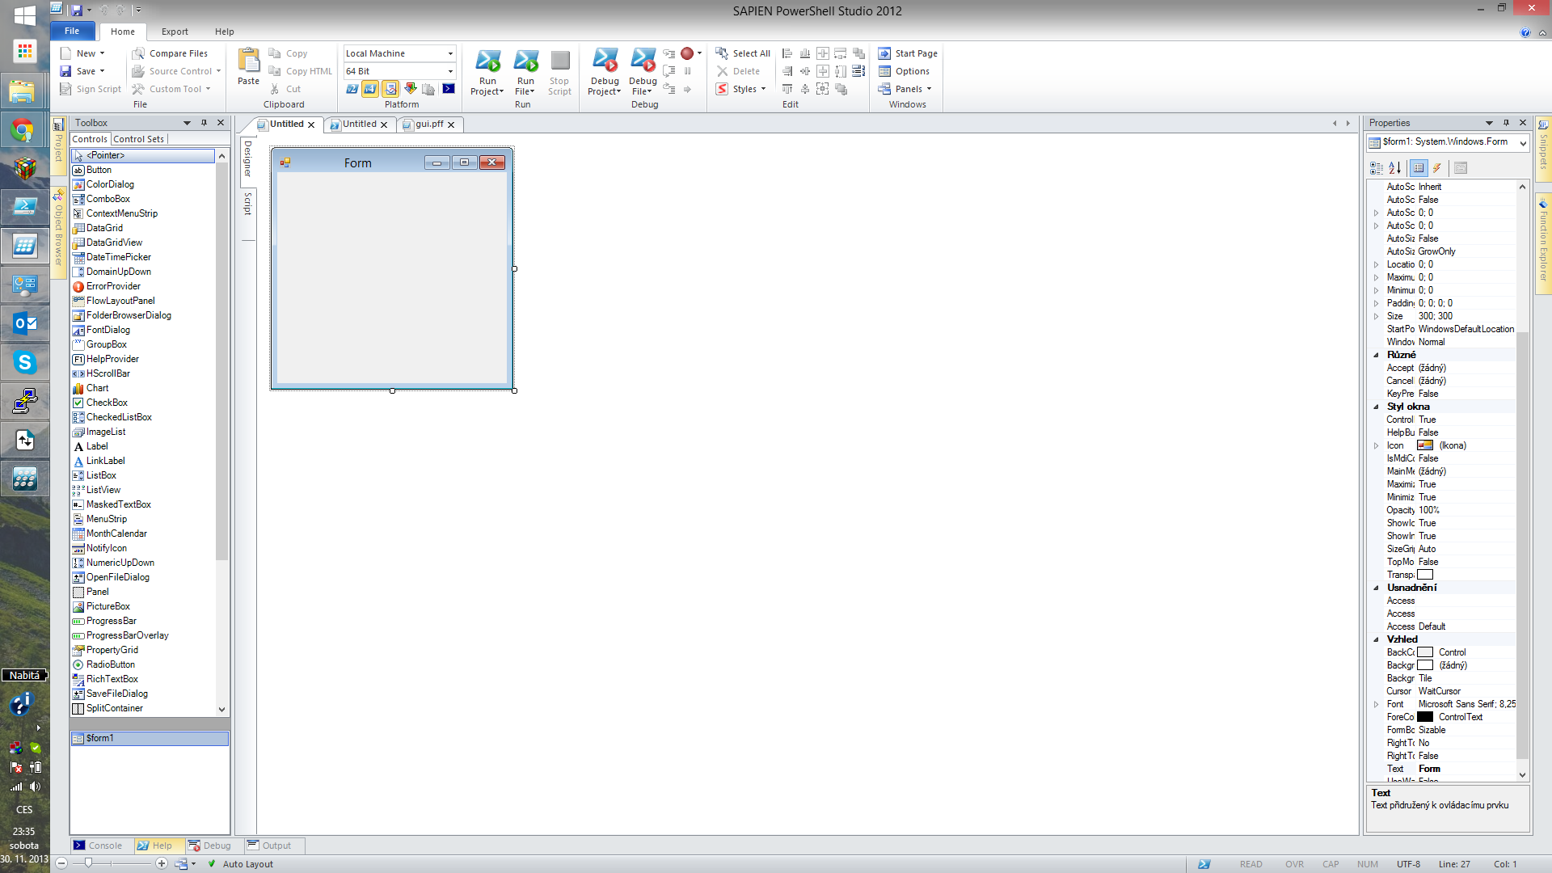Open the 64 Bit platform dropdown
This screenshot has height=873, width=1552.
click(x=450, y=71)
